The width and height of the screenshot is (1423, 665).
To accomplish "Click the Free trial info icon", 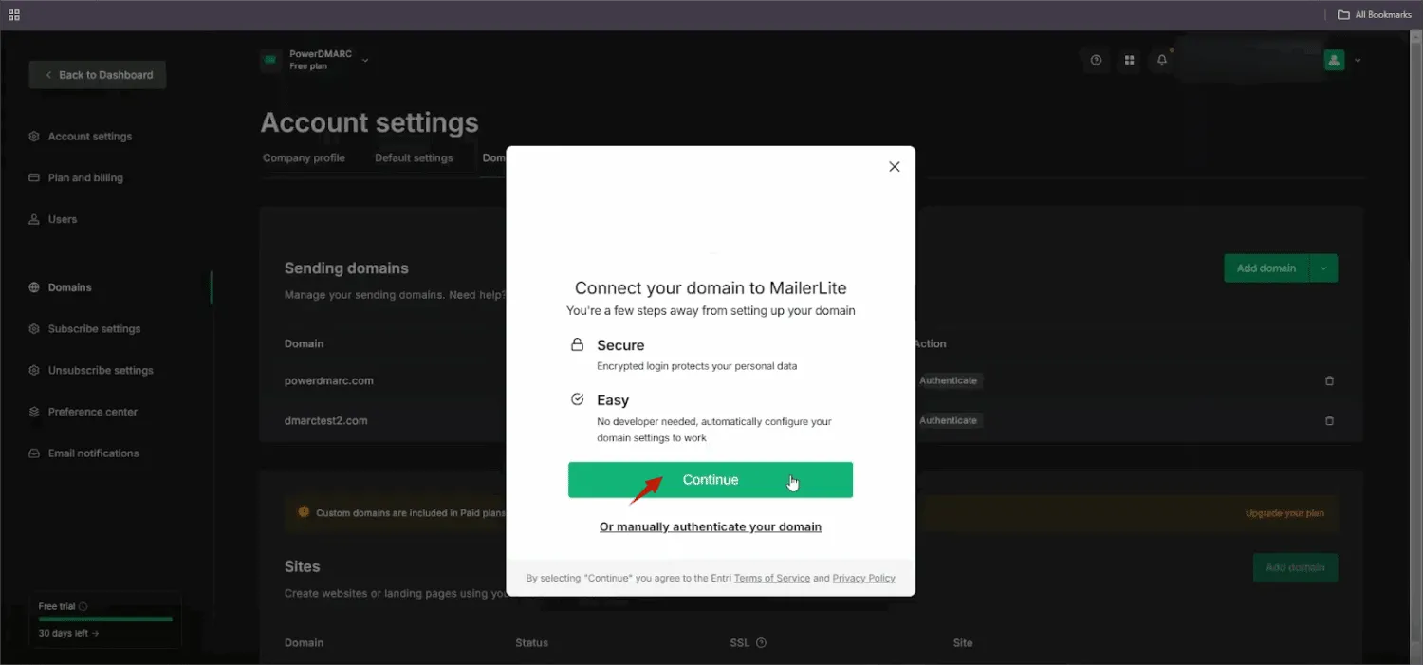I will click(83, 607).
